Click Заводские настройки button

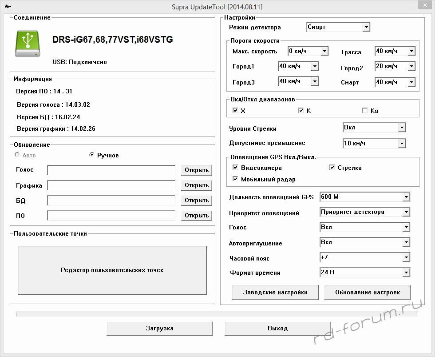(x=275, y=292)
